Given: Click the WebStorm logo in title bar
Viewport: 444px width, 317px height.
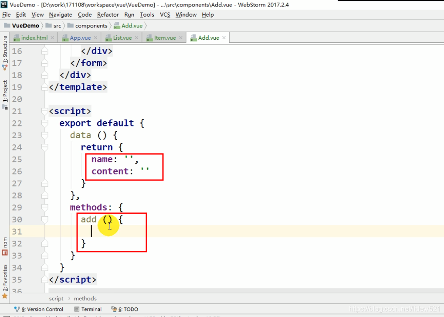Looking at the screenshot, I should [x=4, y=4].
